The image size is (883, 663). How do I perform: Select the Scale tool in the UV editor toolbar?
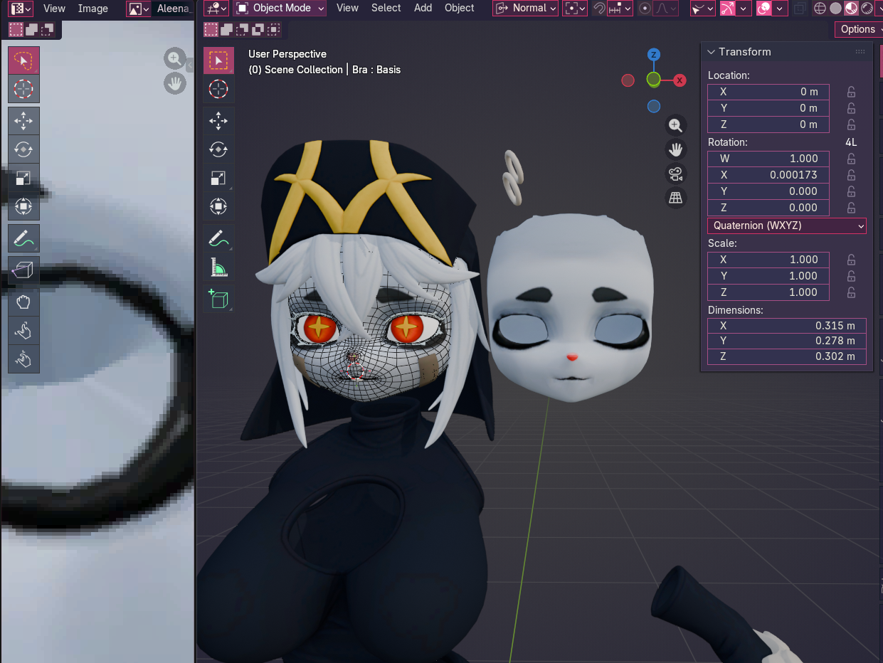(x=23, y=178)
